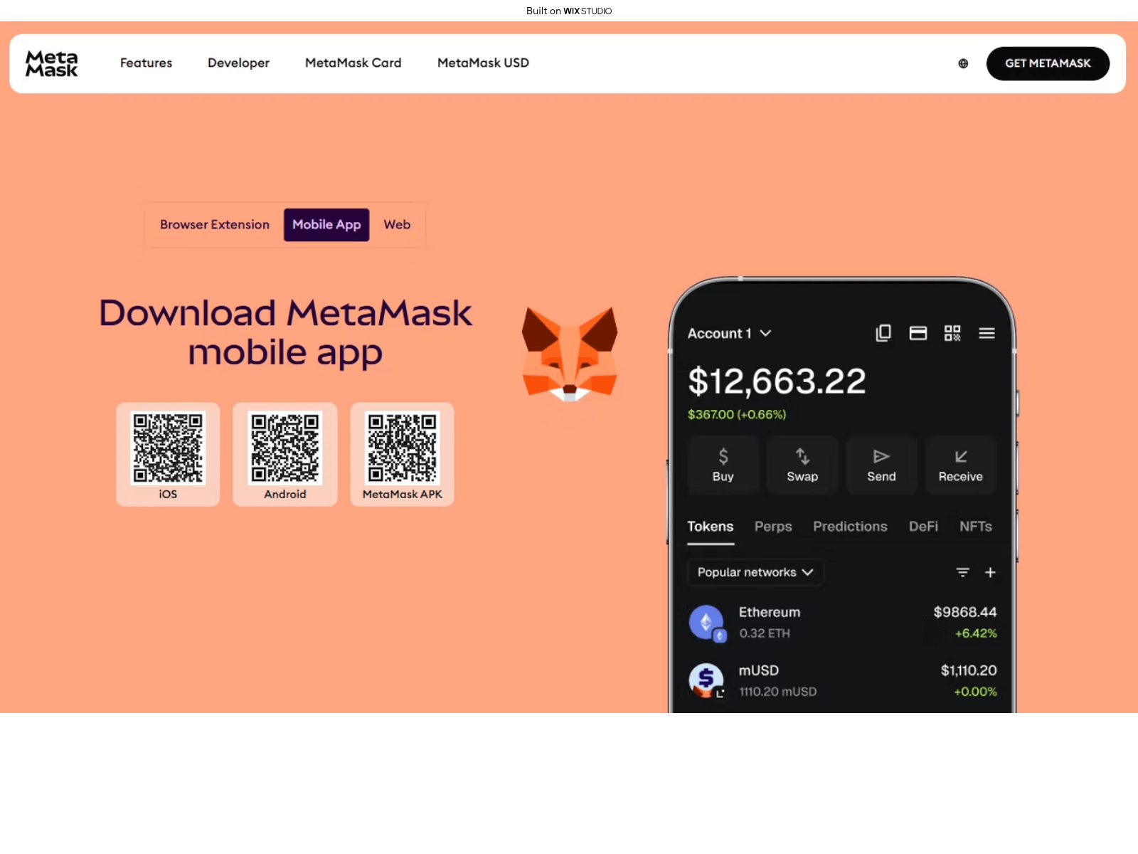Select the Mobile App tab

(x=326, y=225)
